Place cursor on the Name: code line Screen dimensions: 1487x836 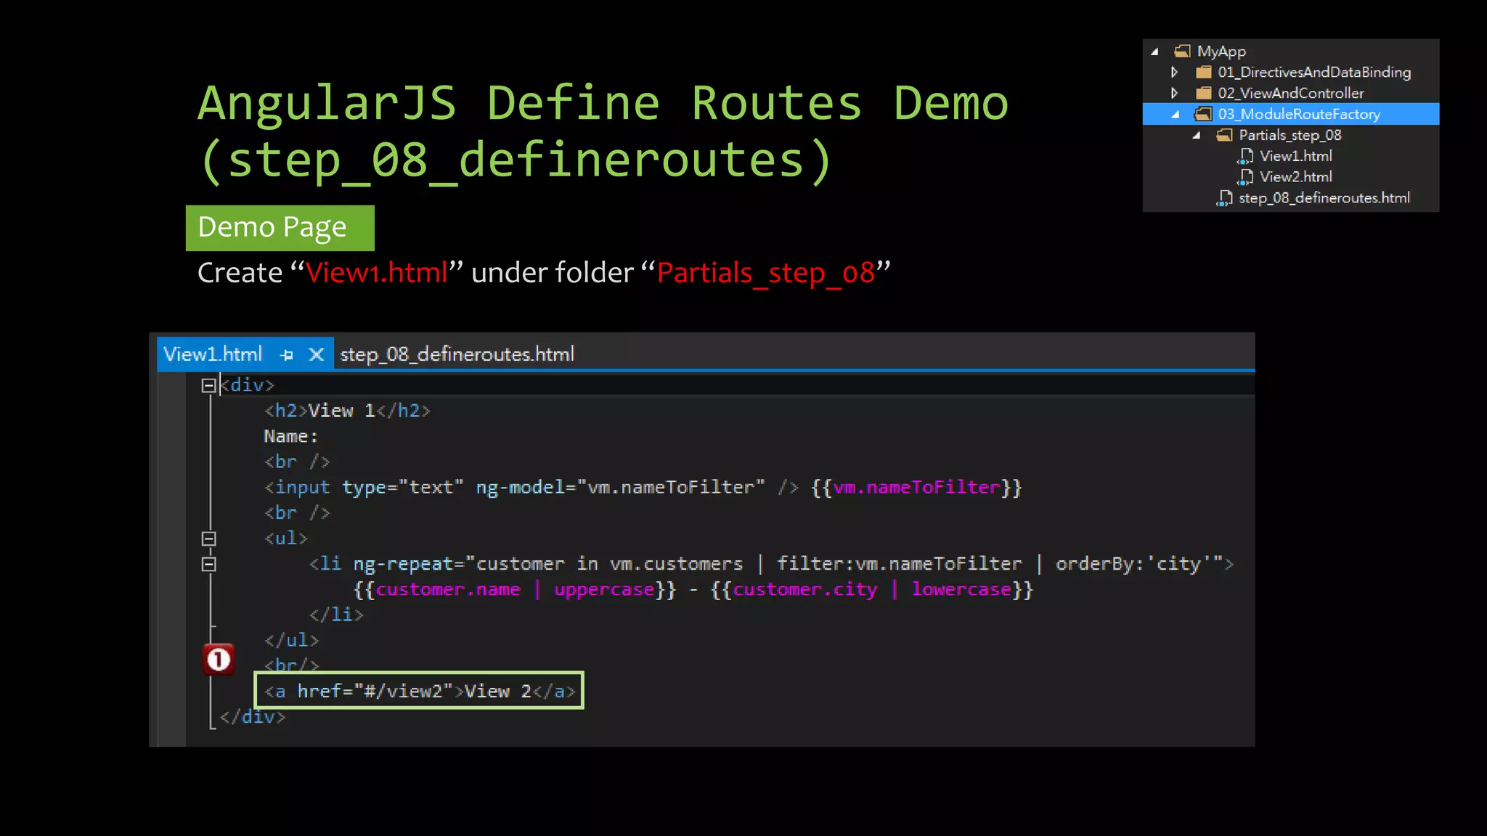(290, 436)
